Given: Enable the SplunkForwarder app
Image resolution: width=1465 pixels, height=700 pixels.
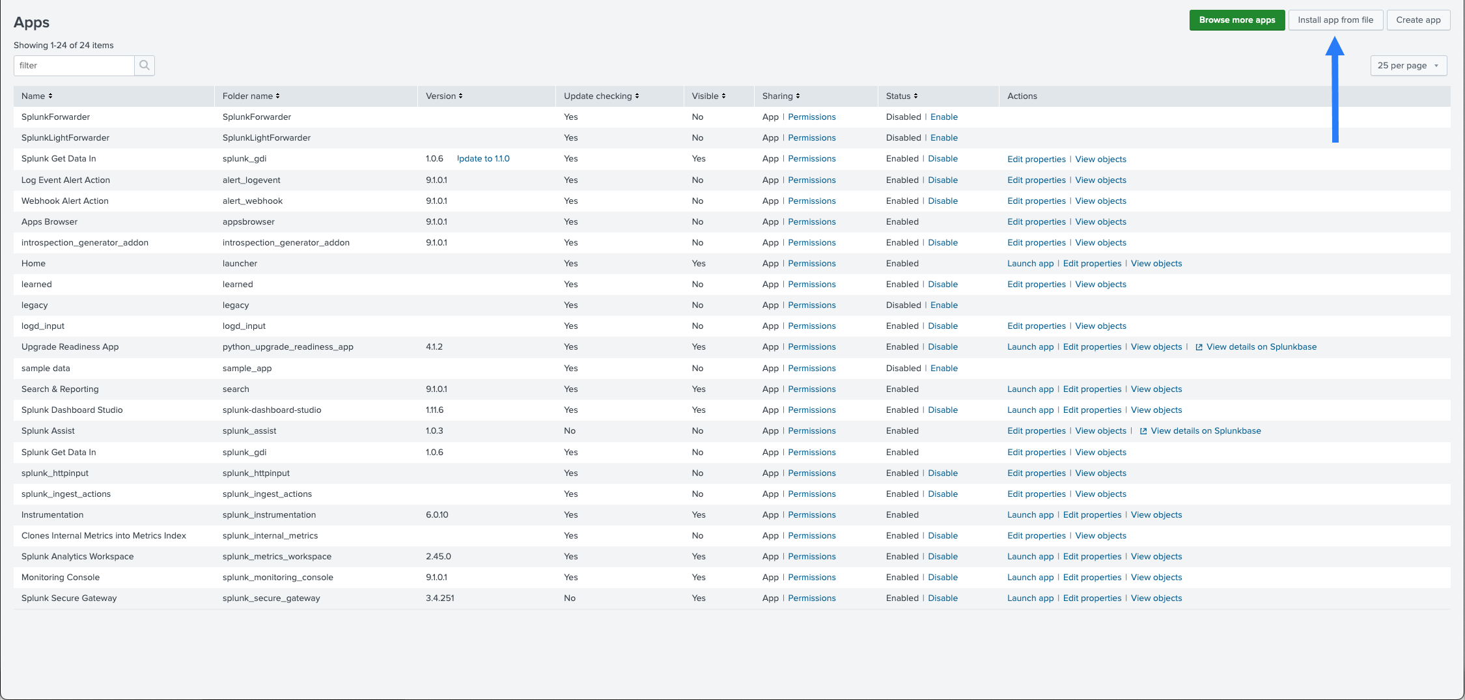Looking at the screenshot, I should click(x=943, y=117).
